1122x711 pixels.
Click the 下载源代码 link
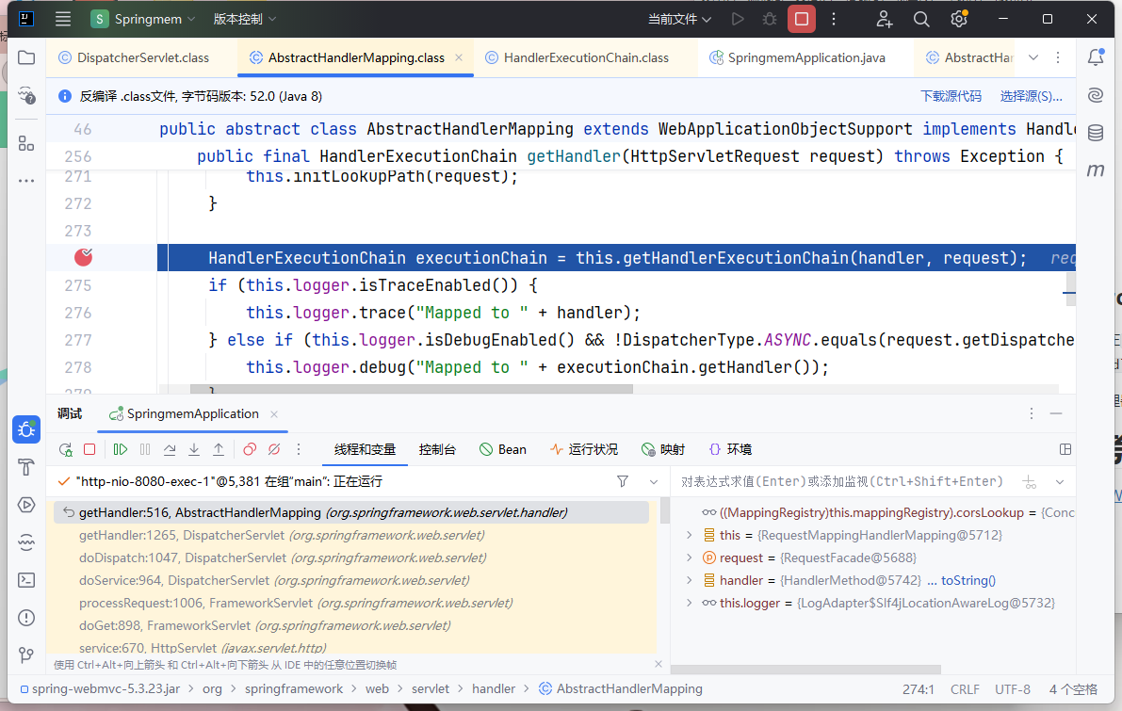[x=950, y=96]
